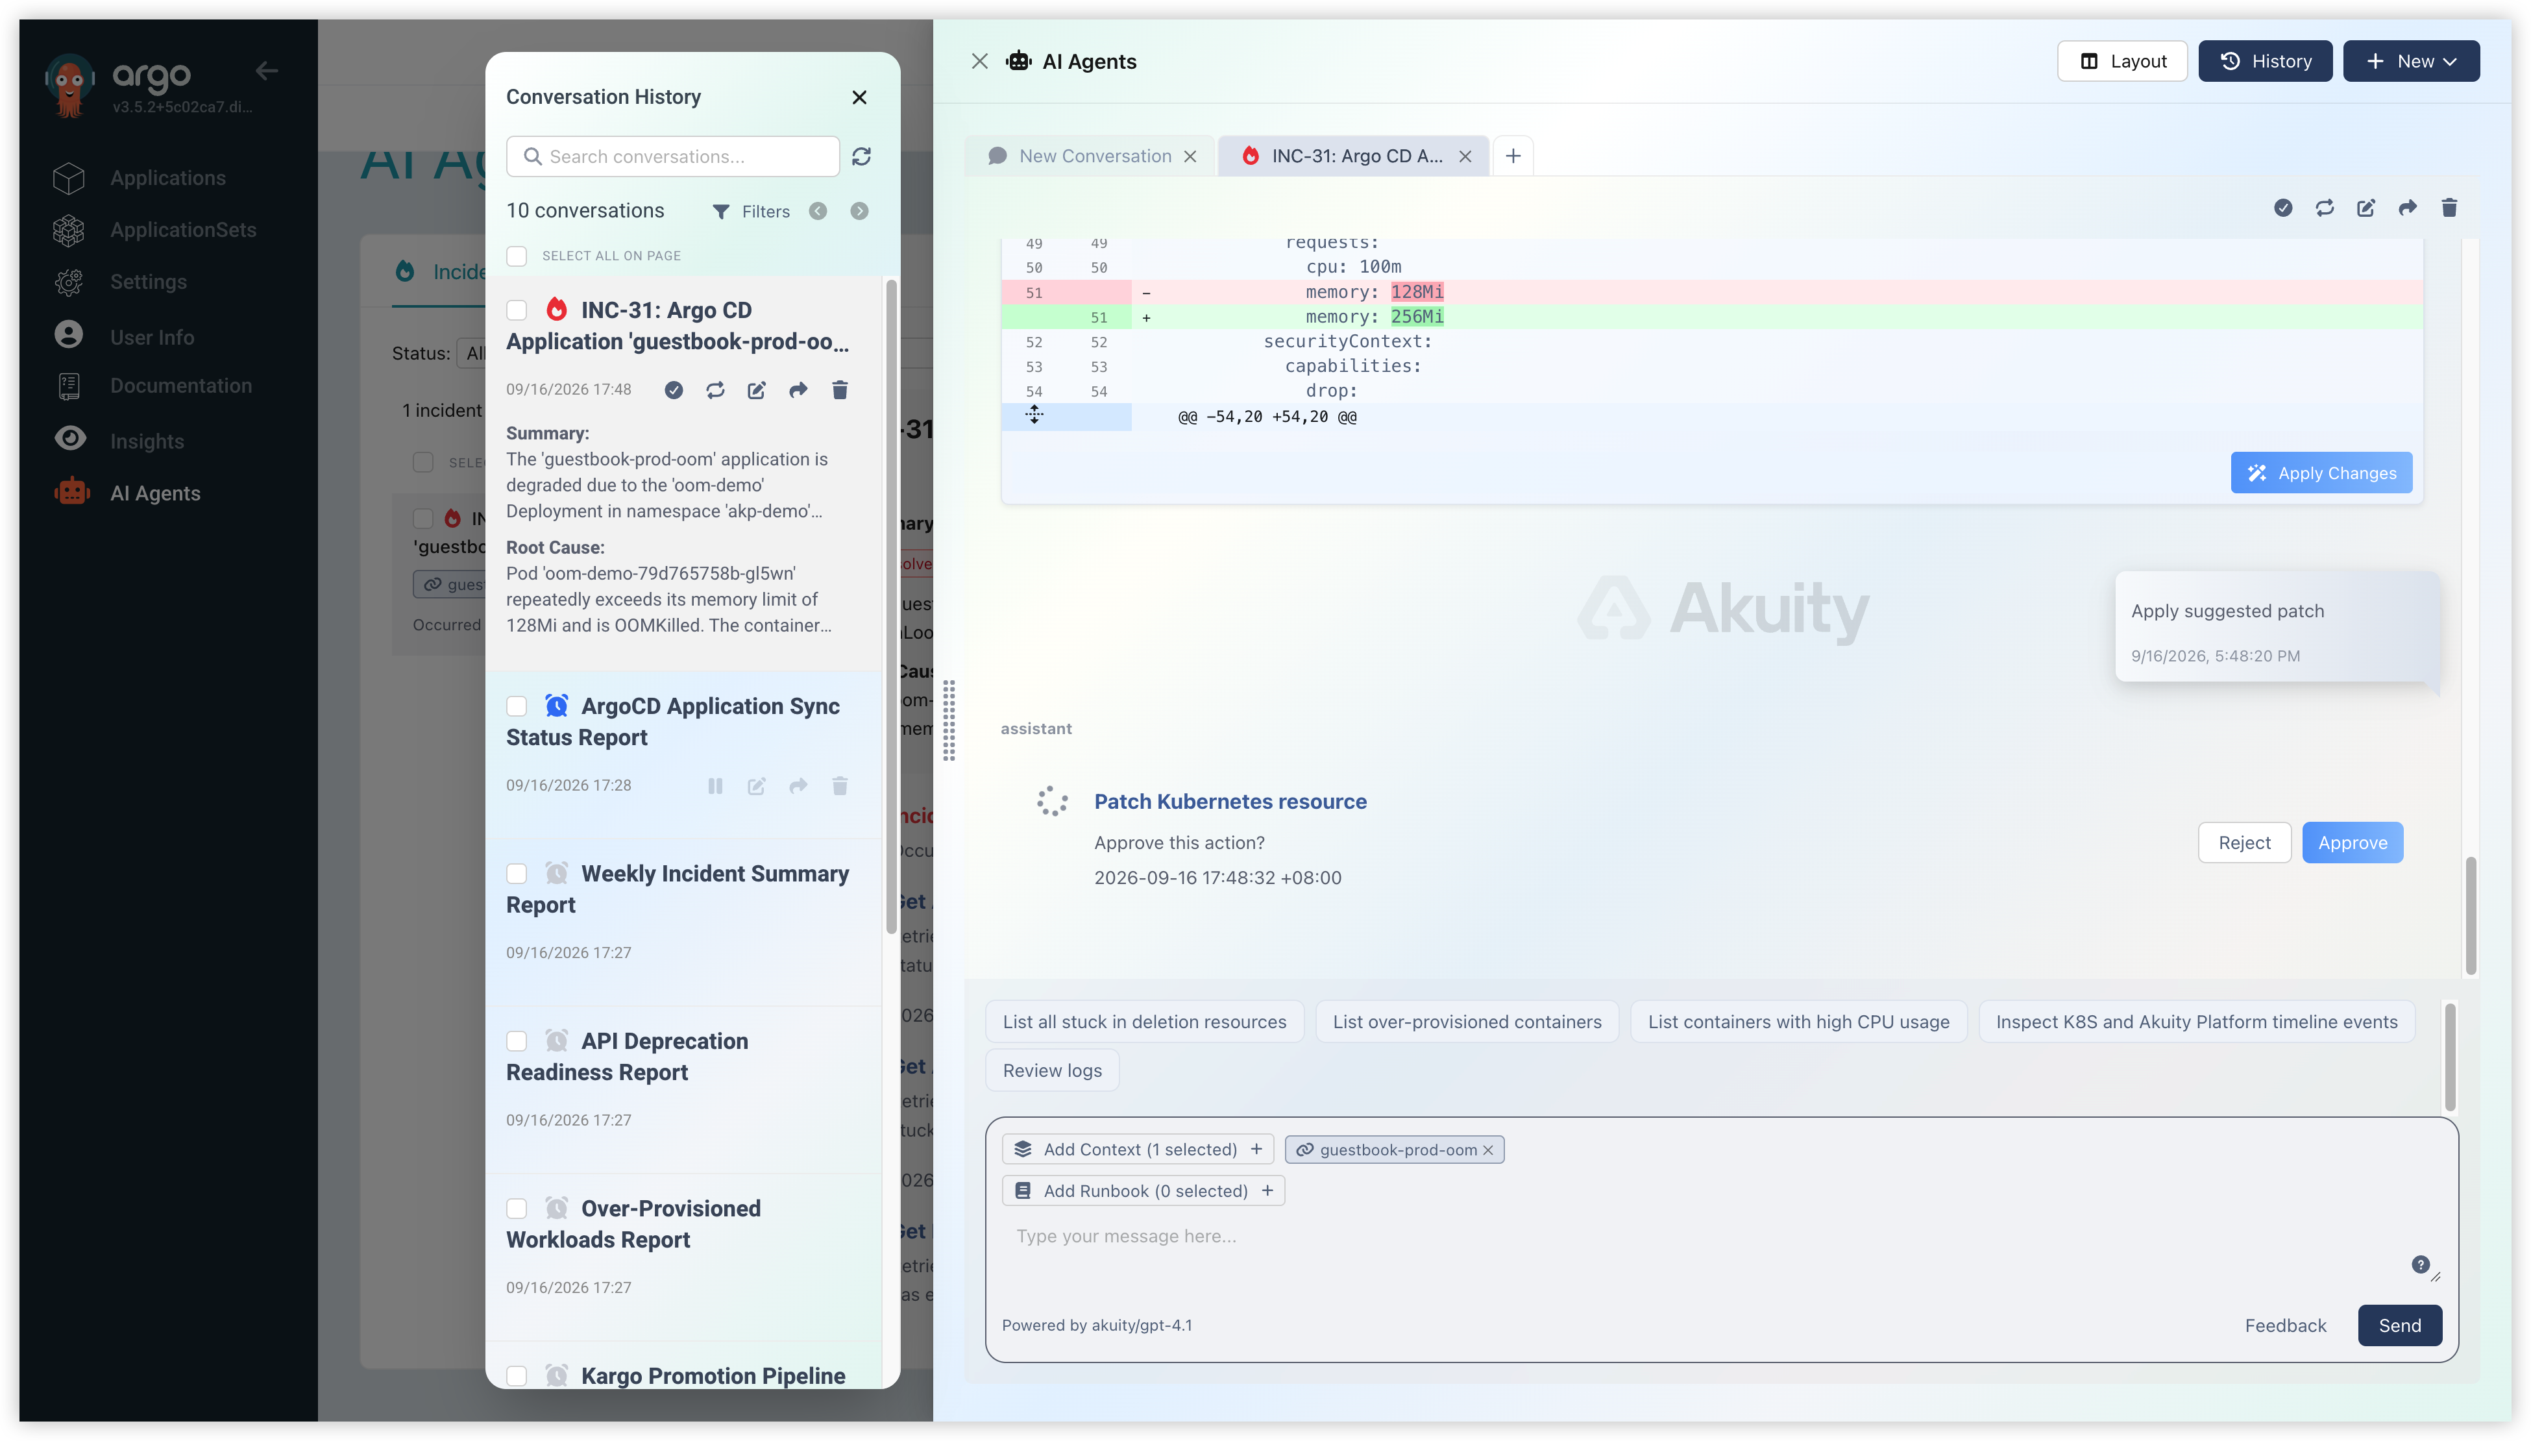Screen dimensions: 2531x1441
Task: Click sync icon in AI Agents toolbar
Action: [x=2324, y=208]
